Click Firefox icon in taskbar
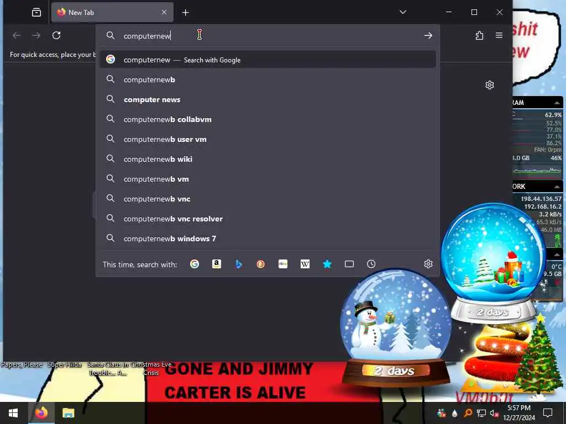This screenshot has height=424, width=566. coord(41,413)
